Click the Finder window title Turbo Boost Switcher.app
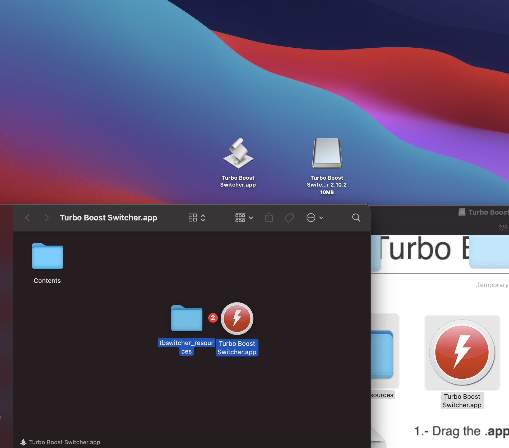 [108, 218]
